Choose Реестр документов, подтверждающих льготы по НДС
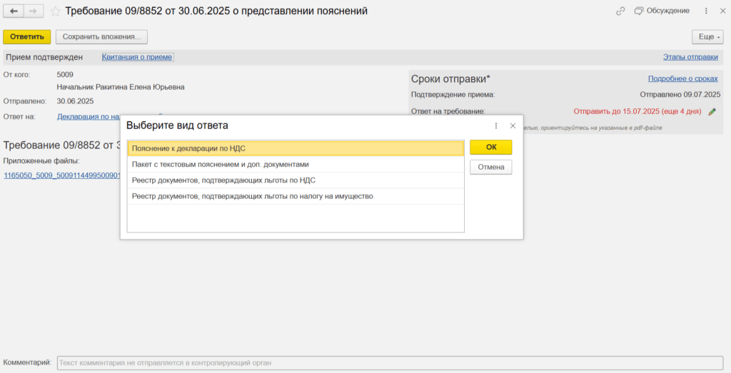The image size is (731, 373). (296, 180)
